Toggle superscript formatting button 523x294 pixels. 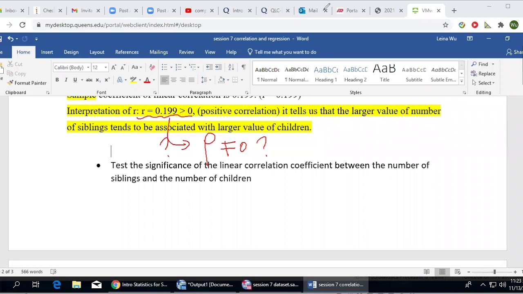coord(107,80)
